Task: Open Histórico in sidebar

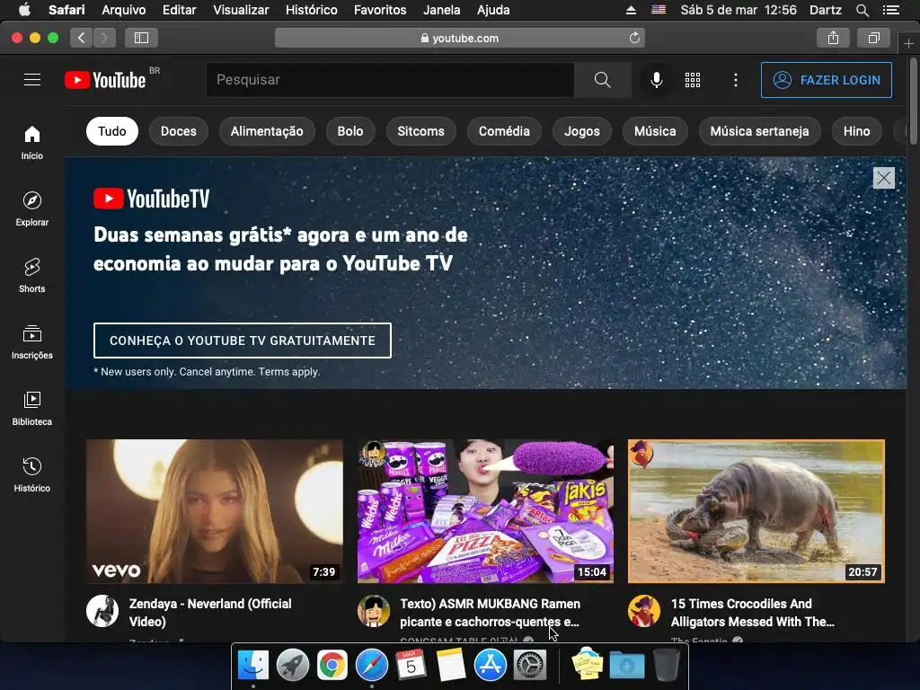Action: pyautogui.click(x=32, y=474)
